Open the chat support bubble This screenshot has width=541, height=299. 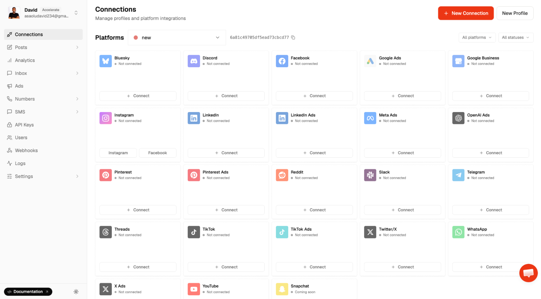[528, 273]
